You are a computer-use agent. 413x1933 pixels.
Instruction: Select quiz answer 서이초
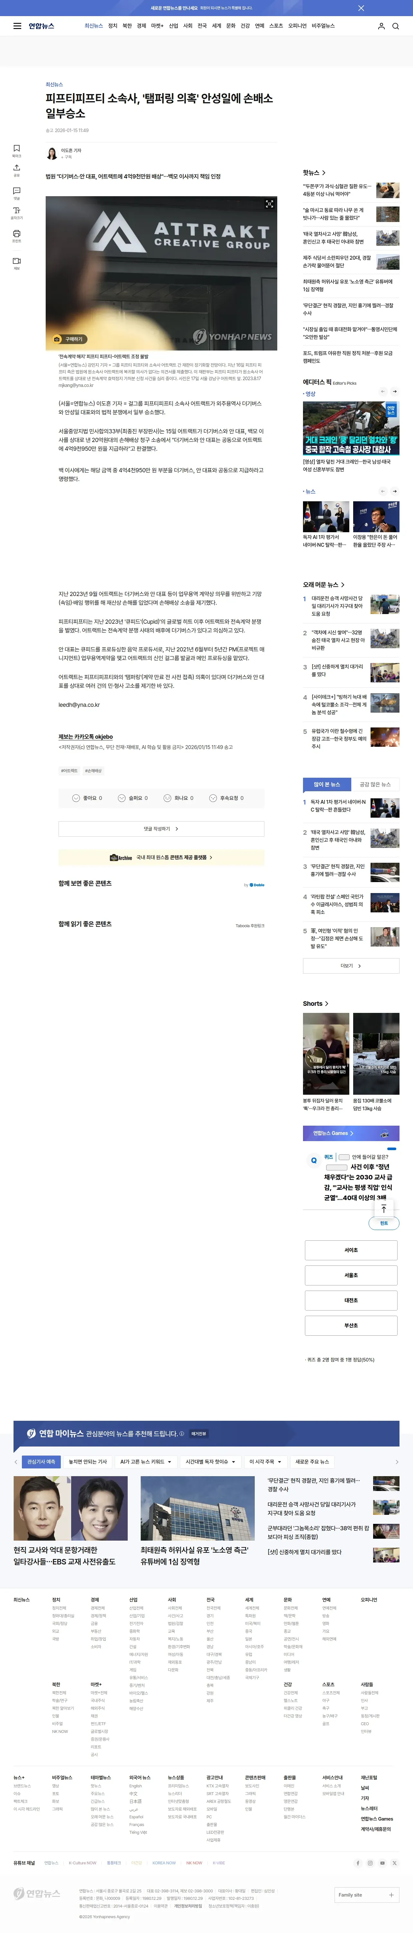pyautogui.click(x=351, y=1250)
